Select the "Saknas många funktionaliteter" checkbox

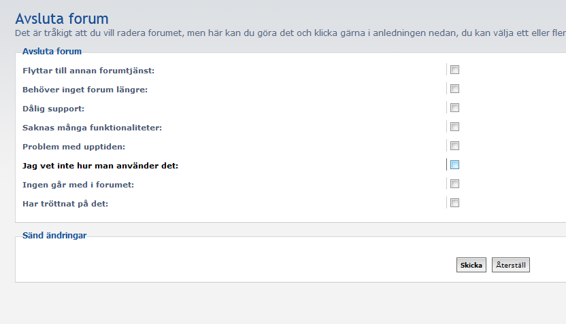(x=454, y=126)
